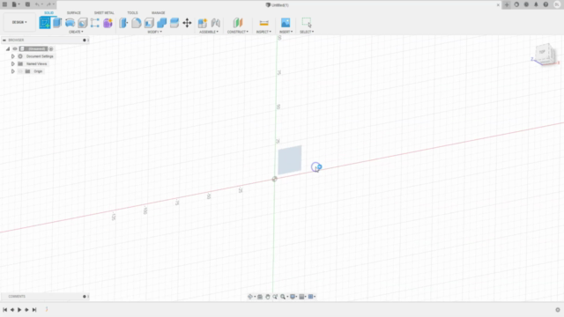Open the Inspect dropdown menu
The width and height of the screenshot is (564, 317).
[x=263, y=32]
